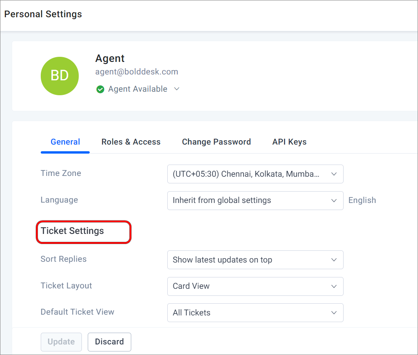Screen dimensions: 418x355
Task: Open the Sort Replies dropdown
Action: 255,260
